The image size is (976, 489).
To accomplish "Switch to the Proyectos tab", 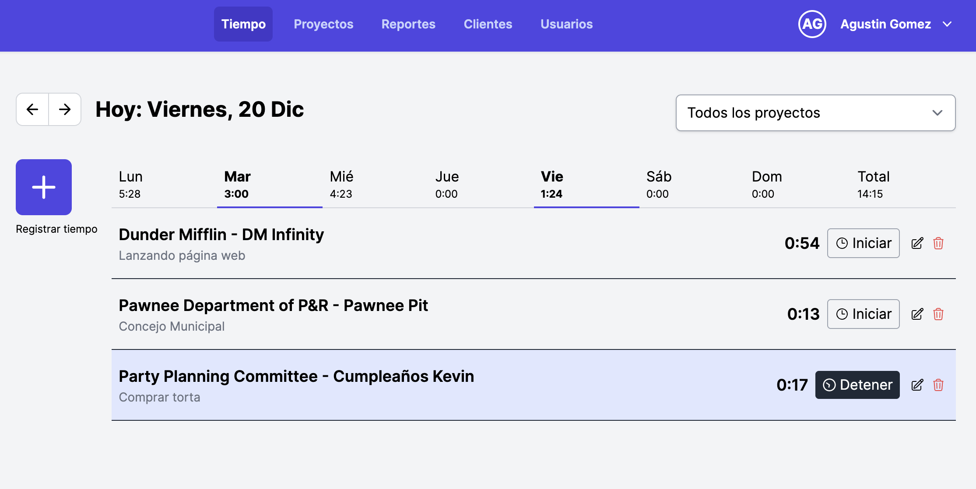I will coord(323,24).
